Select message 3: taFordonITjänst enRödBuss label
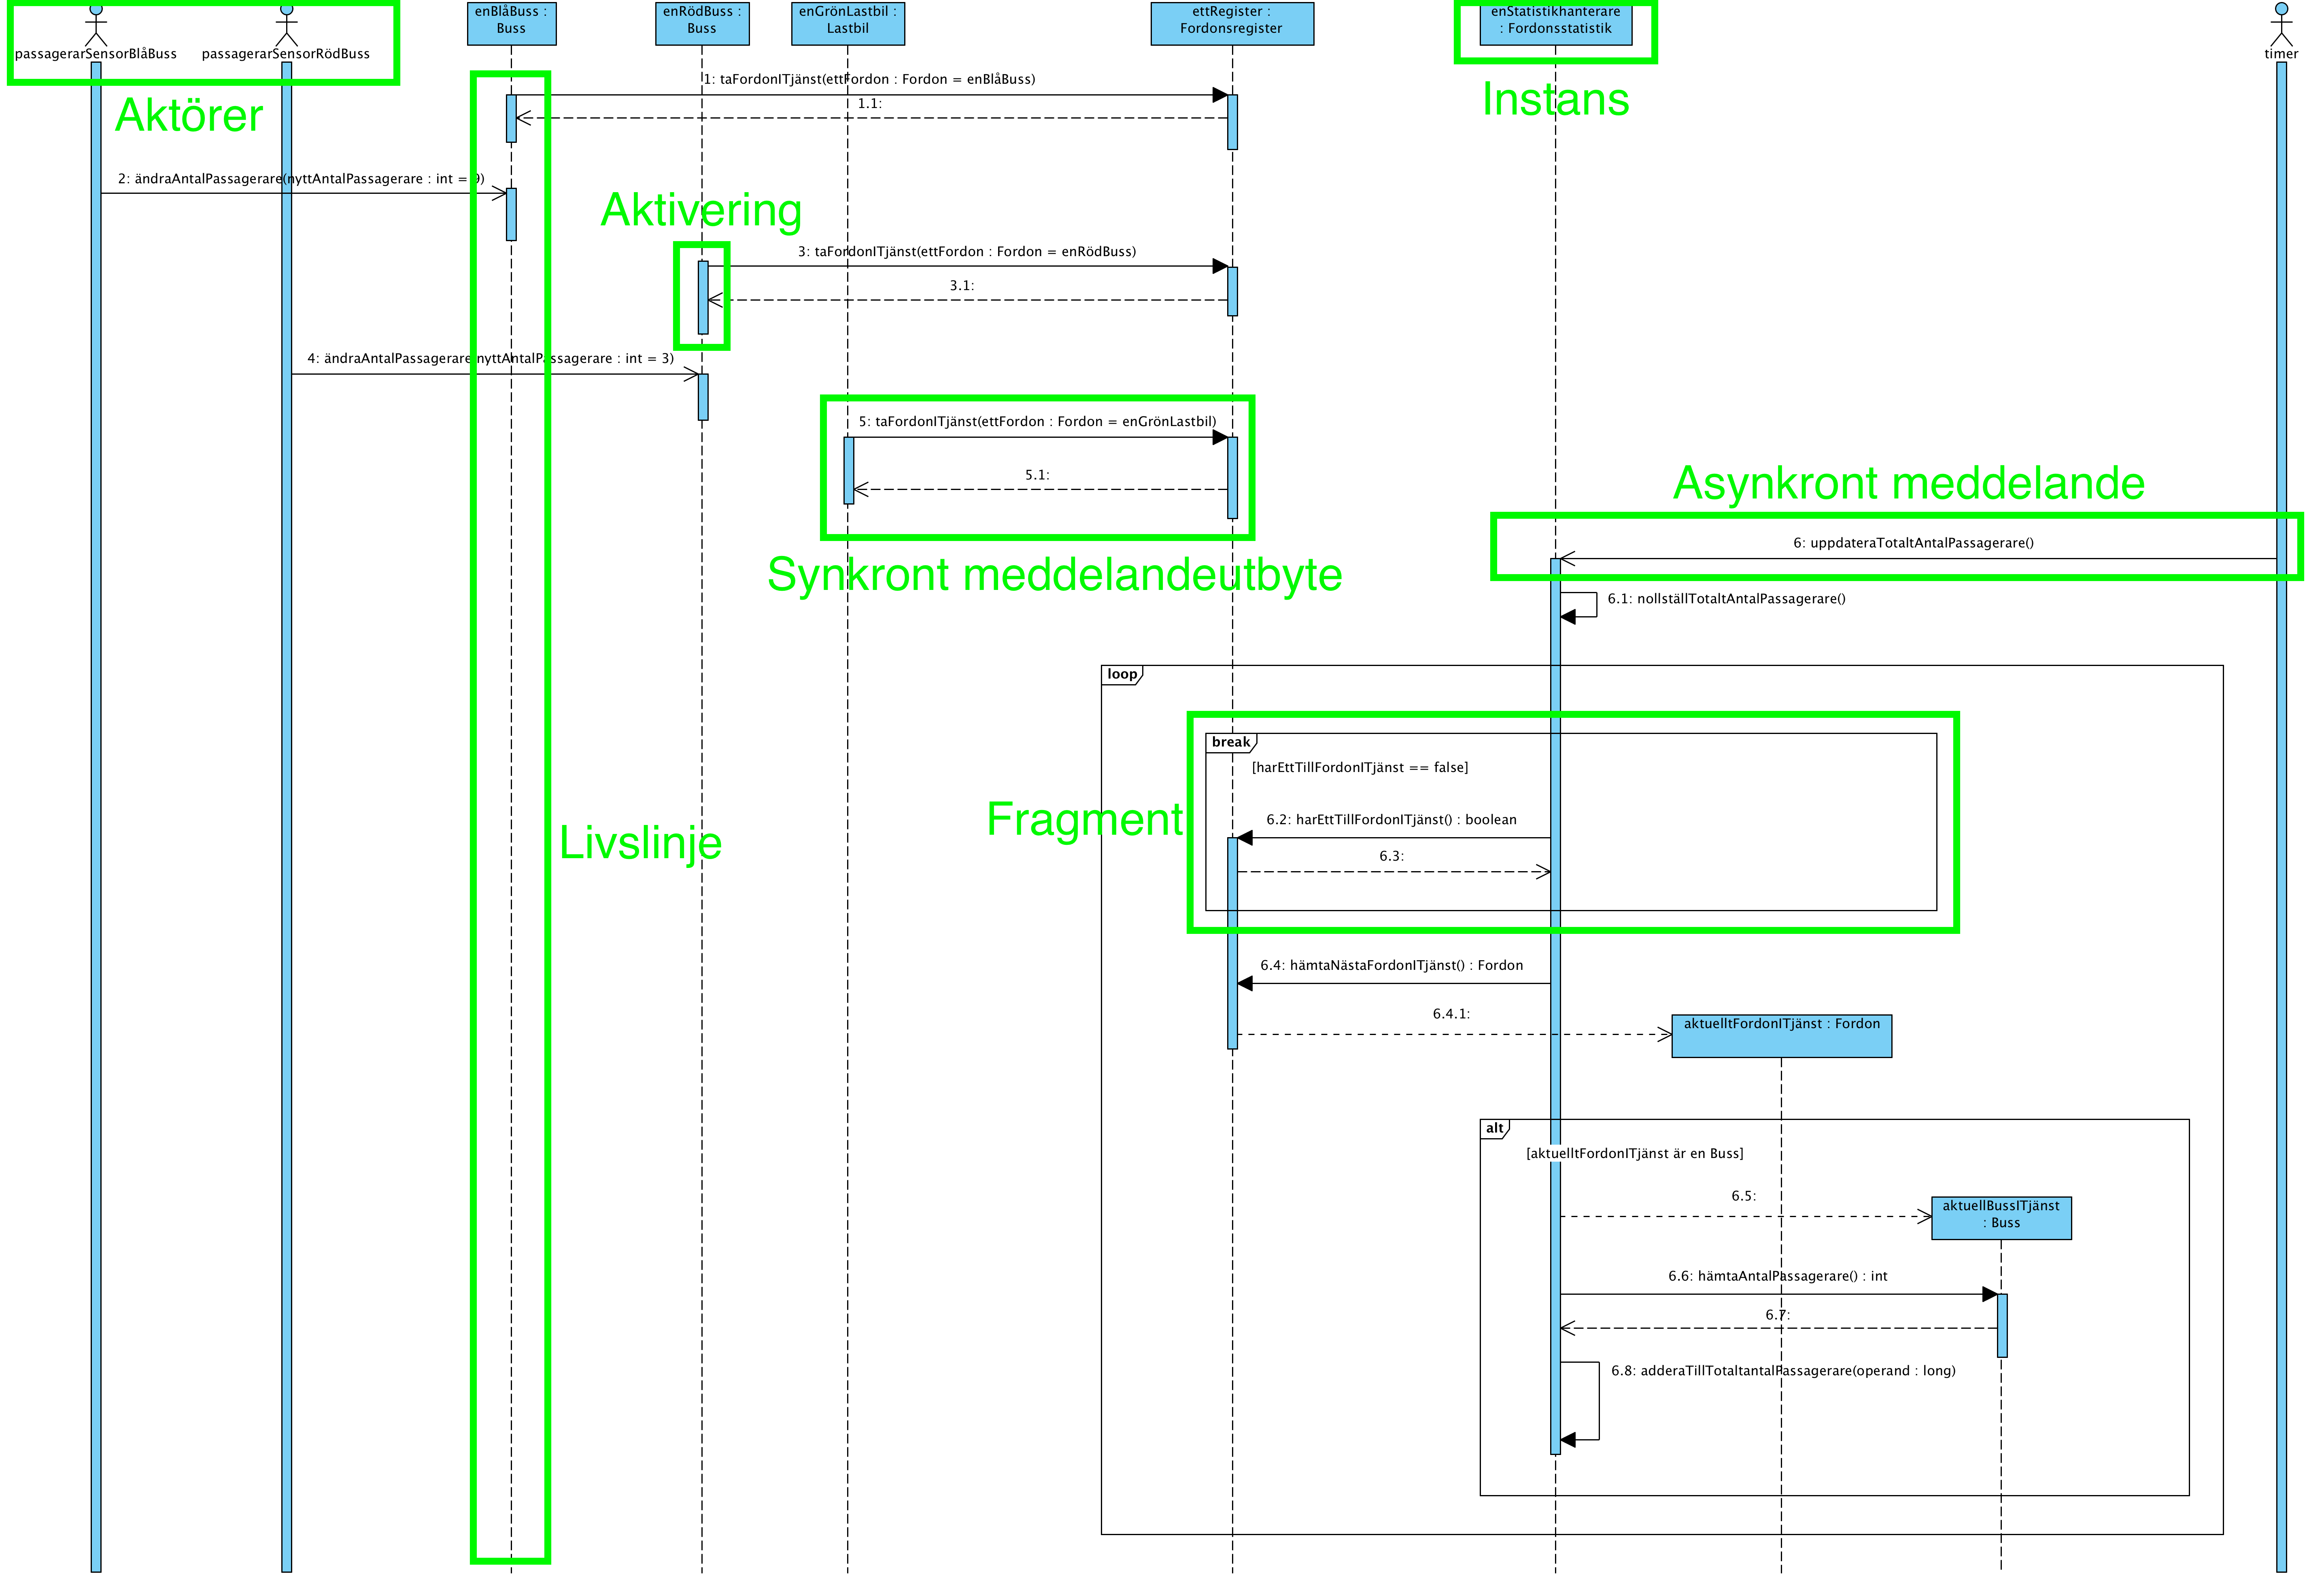Screen dimensions: 2324x1578 coord(967,252)
